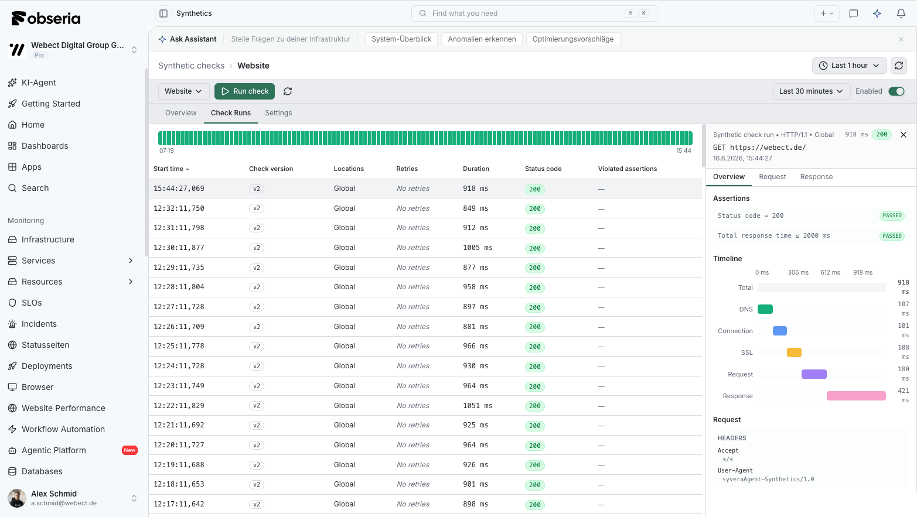Switch to the Response tab in the detail panel

(816, 177)
